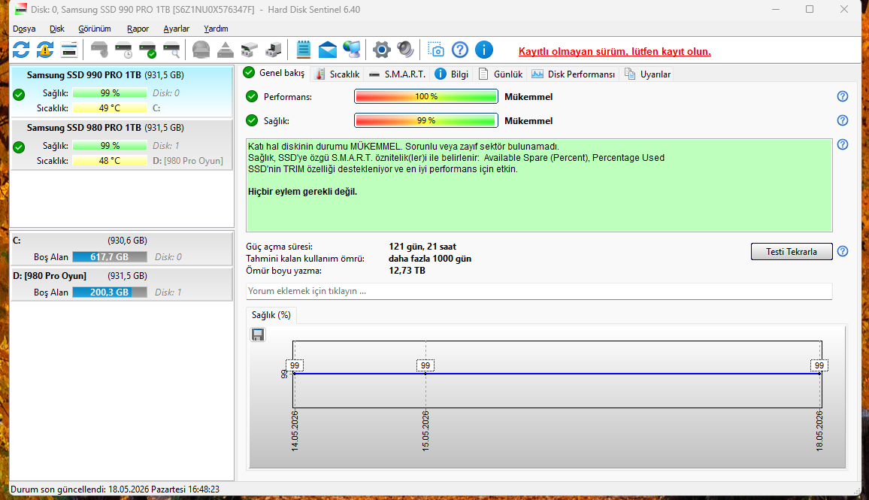
Task: Click the 49 °C temperature bar for 990 PRO
Action: (110, 108)
